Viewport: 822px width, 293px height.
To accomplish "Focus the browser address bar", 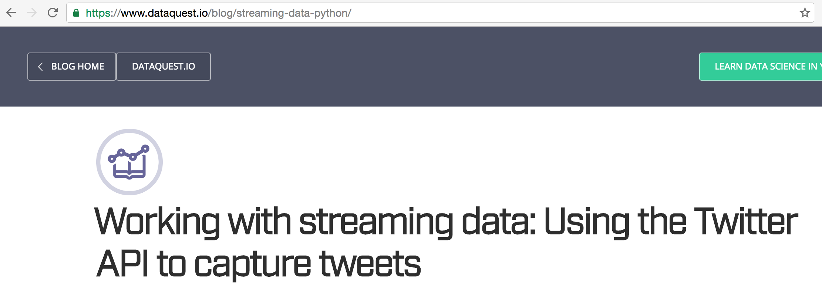I will click(518, 13).
